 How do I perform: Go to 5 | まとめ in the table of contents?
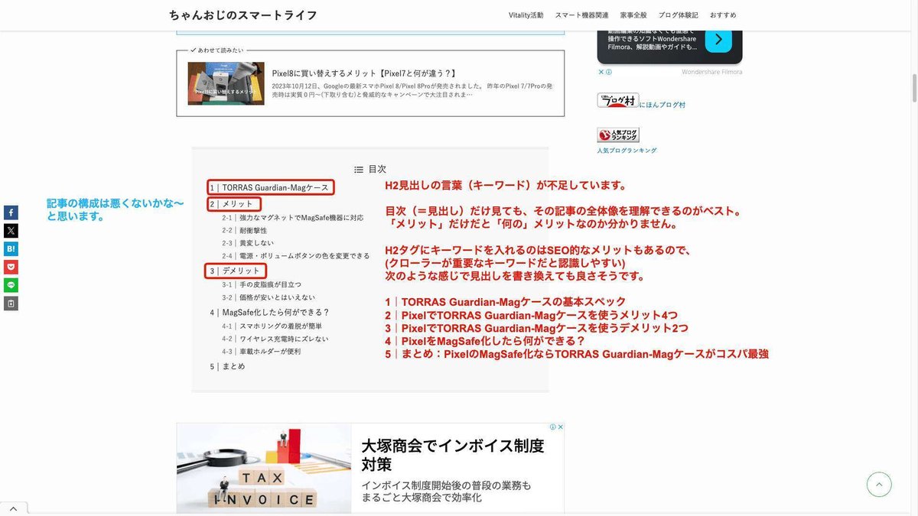(227, 366)
